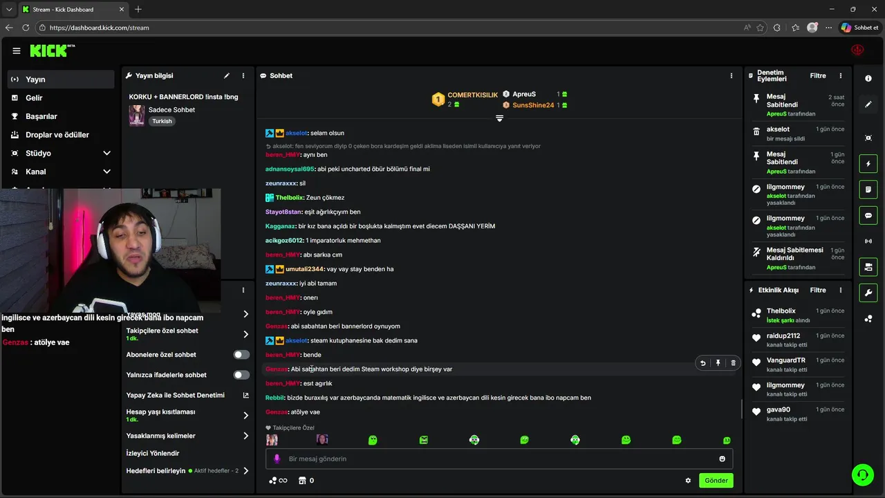Image resolution: width=885 pixels, height=498 pixels.
Task: Click the browser refresh button
Action: point(26,28)
